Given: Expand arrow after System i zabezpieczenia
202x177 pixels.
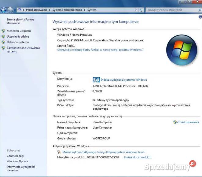Looking at the screenshot, I should pyautogui.click(x=85, y=10).
